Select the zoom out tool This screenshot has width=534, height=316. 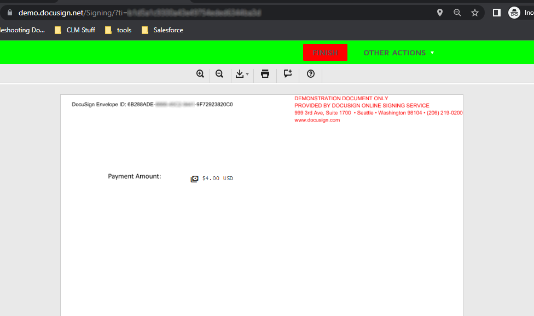[219, 73]
